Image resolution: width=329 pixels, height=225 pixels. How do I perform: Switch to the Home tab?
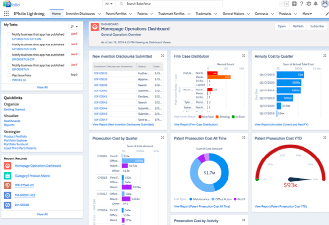(56, 14)
